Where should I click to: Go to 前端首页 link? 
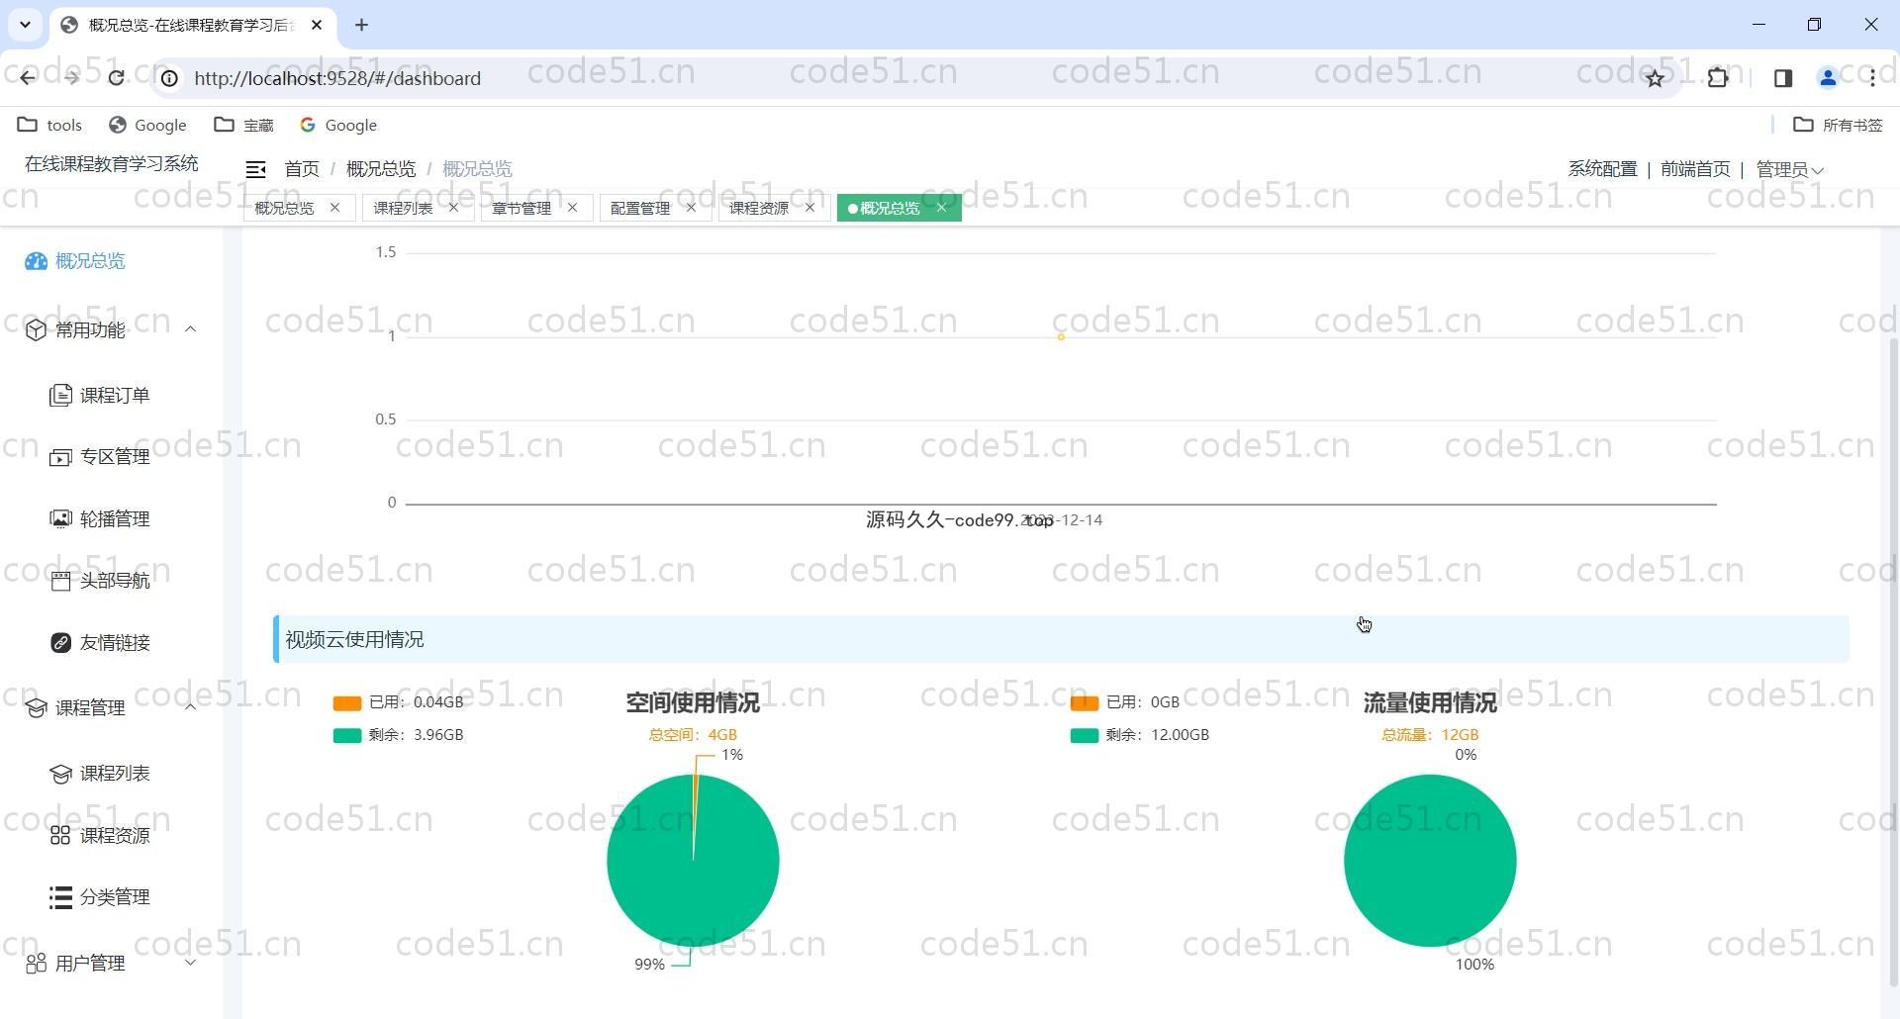point(1695,169)
